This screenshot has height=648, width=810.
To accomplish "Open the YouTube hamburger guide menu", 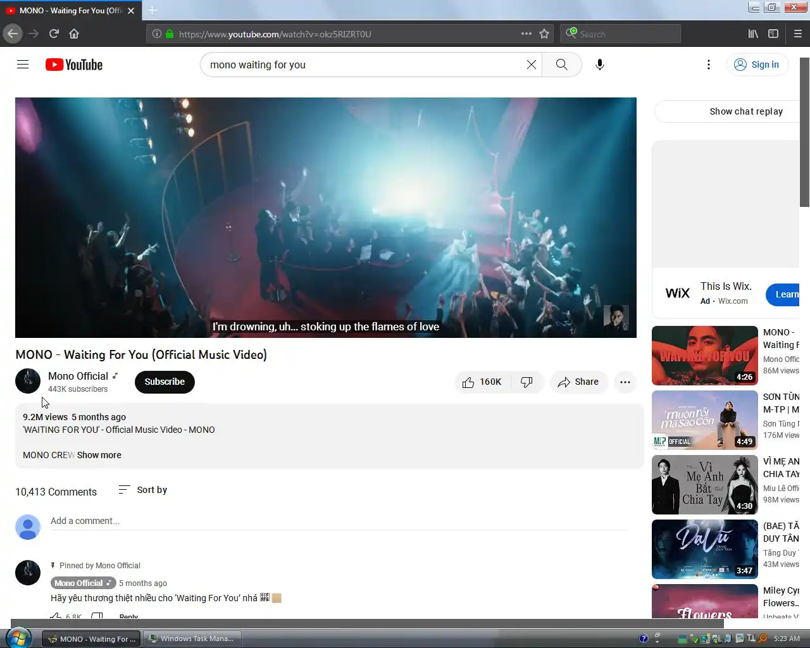I will [x=23, y=65].
